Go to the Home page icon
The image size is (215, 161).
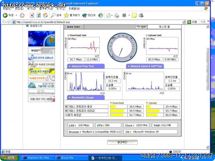(x=45, y=15)
